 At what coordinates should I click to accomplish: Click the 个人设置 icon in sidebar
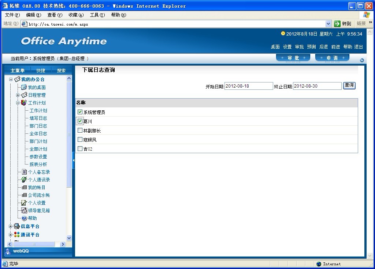24,203
